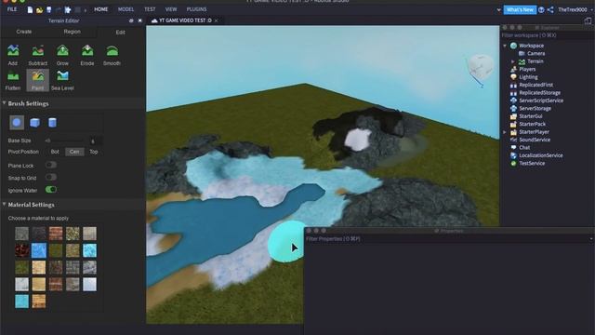
Task: Open the Create tab in Terrain Editor
Action: pos(24,32)
